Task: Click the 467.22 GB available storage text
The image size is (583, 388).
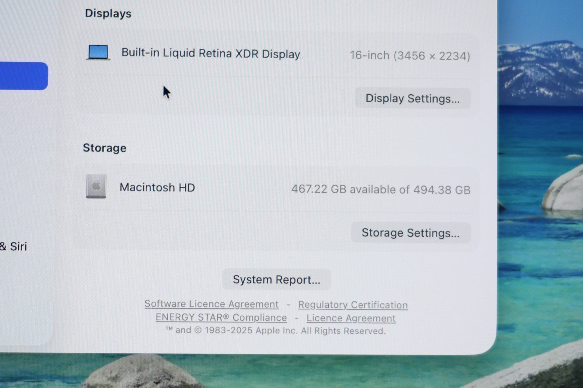Action: [x=380, y=189]
